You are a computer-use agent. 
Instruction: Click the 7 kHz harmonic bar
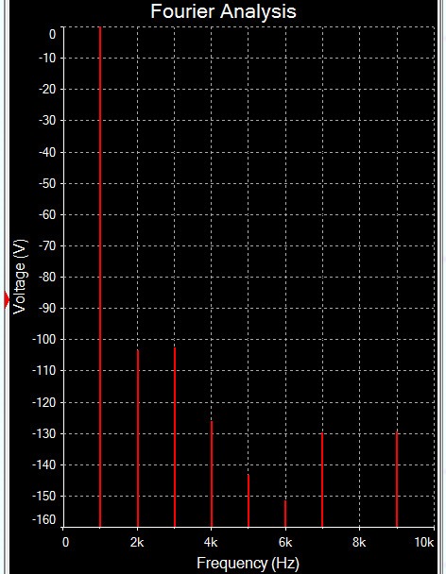322,480
